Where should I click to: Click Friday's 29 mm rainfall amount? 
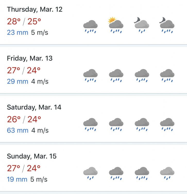click(18, 81)
